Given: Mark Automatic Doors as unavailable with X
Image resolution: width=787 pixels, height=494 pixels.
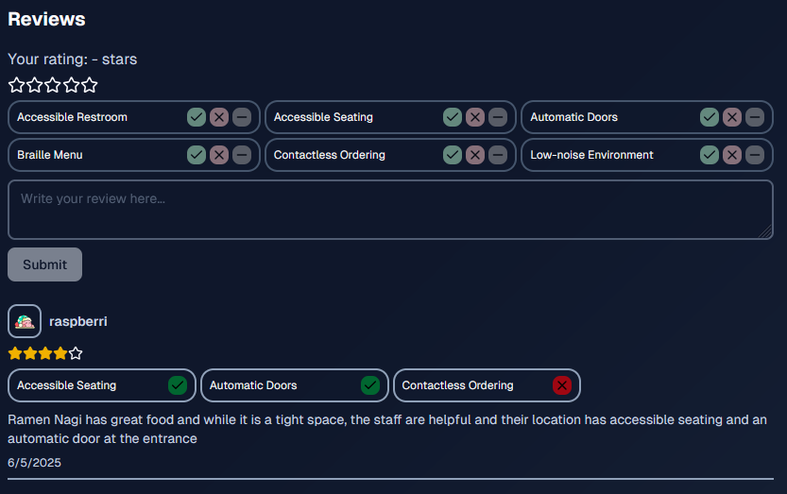Looking at the screenshot, I should [x=732, y=117].
